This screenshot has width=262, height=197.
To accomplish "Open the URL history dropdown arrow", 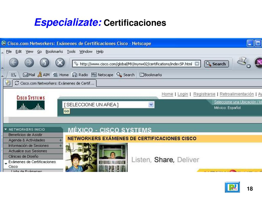I will (197, 64).
